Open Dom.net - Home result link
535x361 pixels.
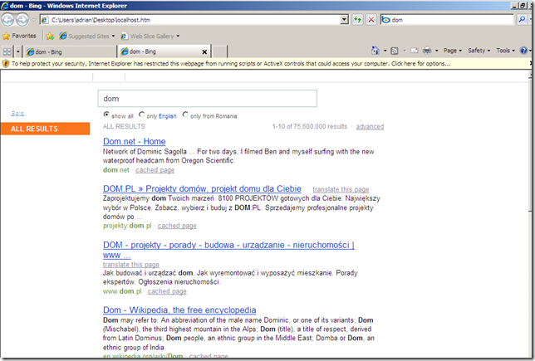[x=134, y=141]
